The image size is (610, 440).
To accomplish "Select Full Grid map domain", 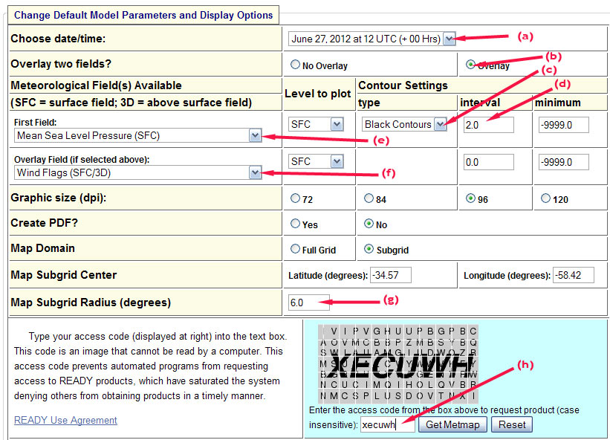I will pyautogui.click(x=295, y=248).
